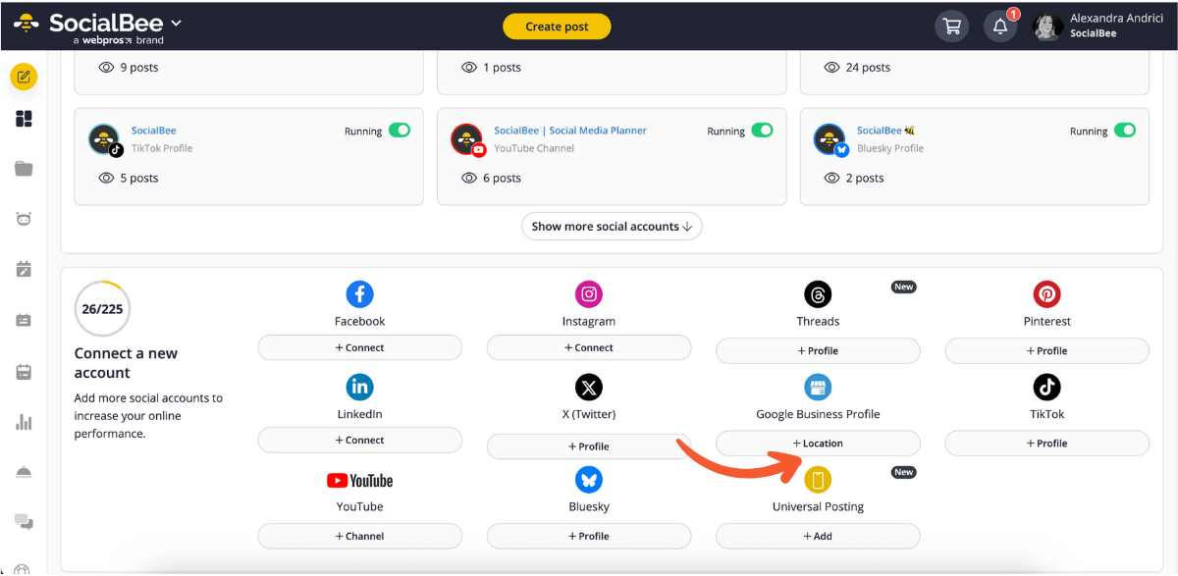Image resolution: width=1178 pixels, height=576 pixels.
Task: Open the folder icon in sidebar
Action: 24,169
